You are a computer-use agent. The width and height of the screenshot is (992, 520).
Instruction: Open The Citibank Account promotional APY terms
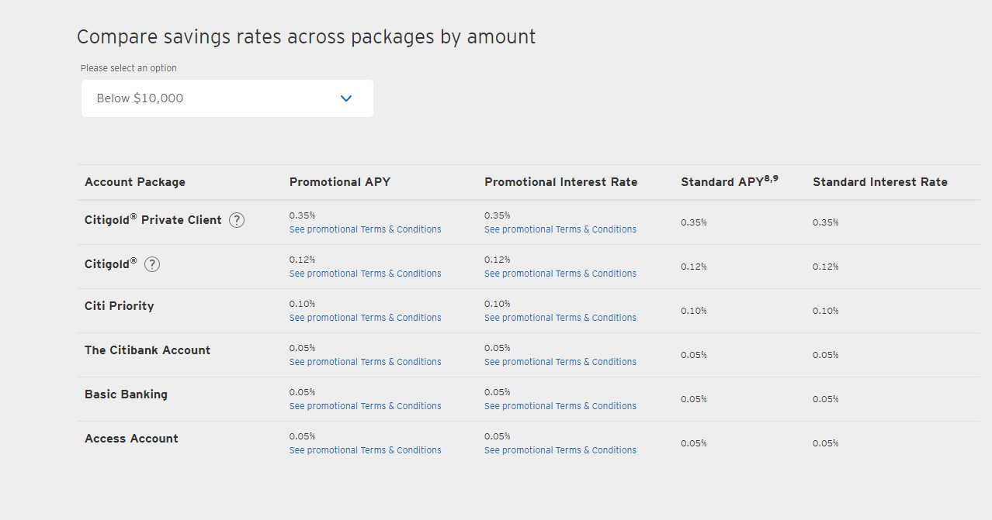(365, 362)
